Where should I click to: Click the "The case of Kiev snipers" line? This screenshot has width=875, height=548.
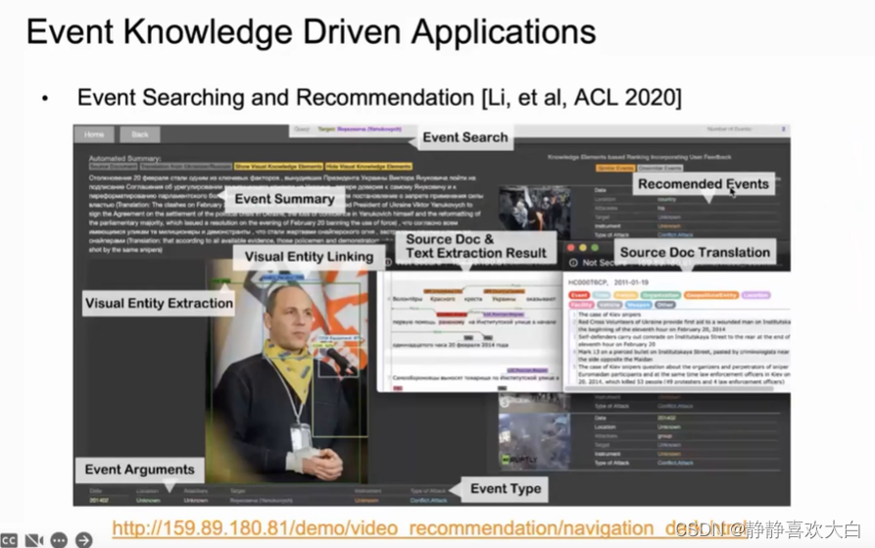tap(609, 314)
